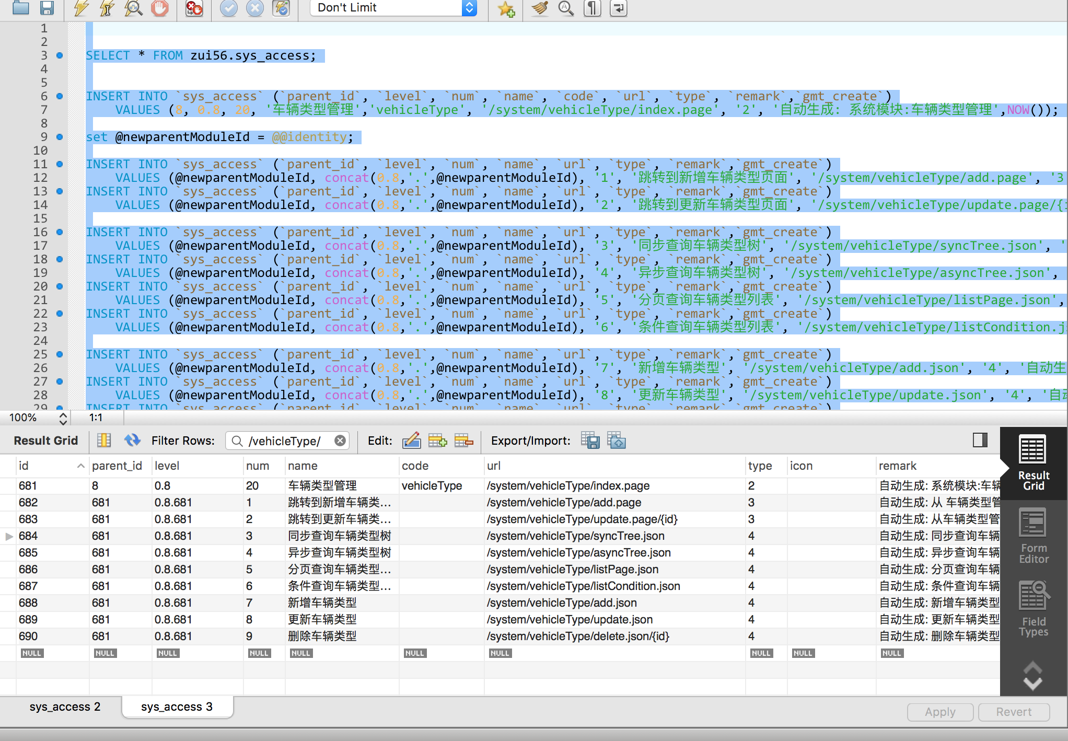The height and width of the screenshot is (741, 1068).
Task: Open the Form Editor view
Action: [x=1034, y=536]
